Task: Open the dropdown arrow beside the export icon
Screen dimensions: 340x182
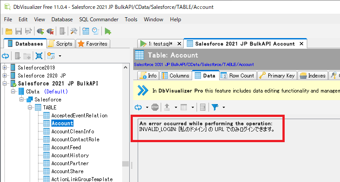Action: coord(176,107)
